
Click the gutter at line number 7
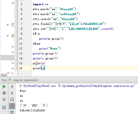(21, 24)
